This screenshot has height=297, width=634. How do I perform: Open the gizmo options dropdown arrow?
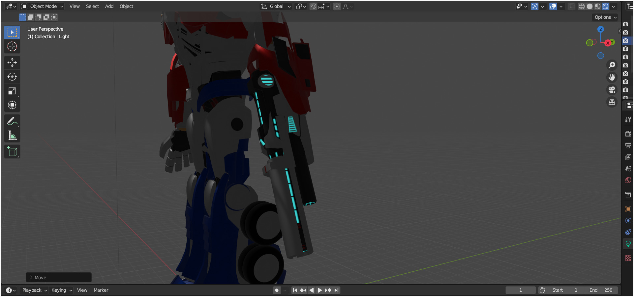(x=542, y=6)
